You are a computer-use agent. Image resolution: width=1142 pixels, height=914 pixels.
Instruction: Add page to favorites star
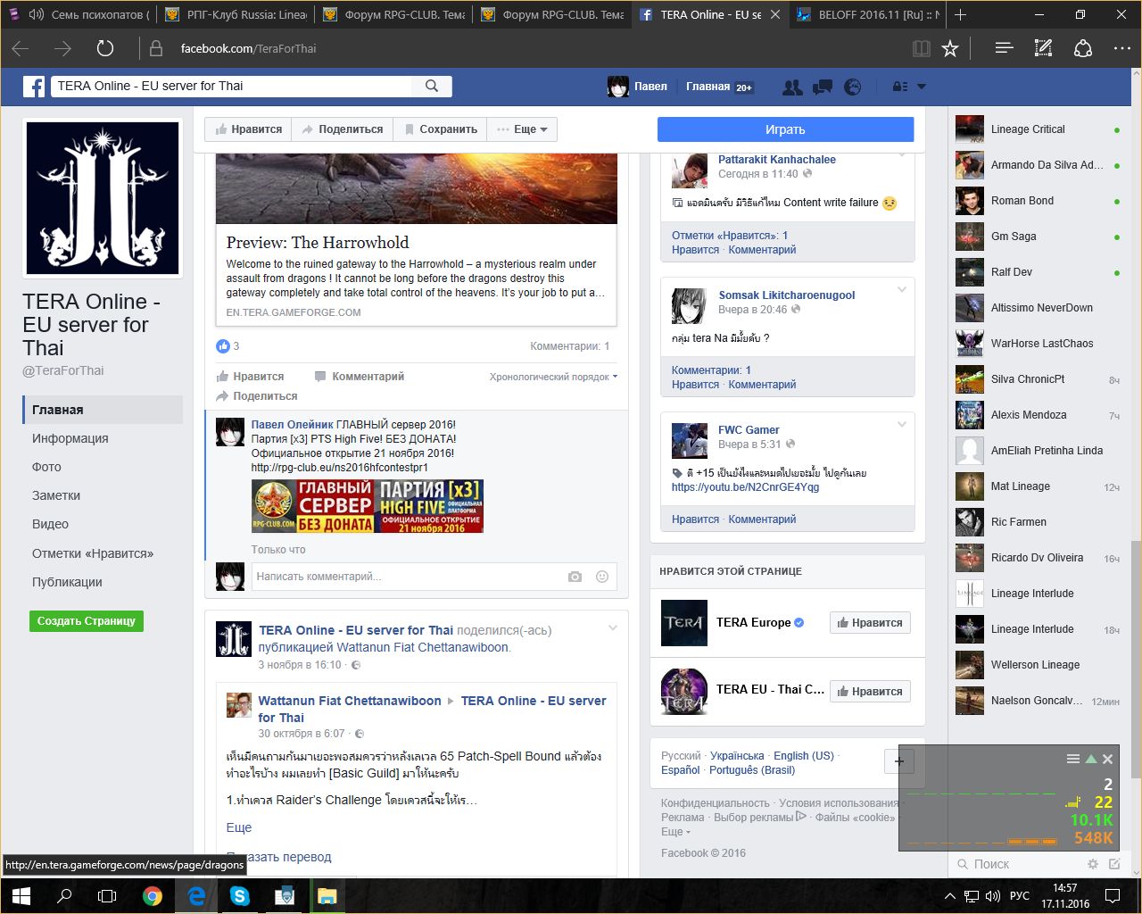tap(950, 48)
